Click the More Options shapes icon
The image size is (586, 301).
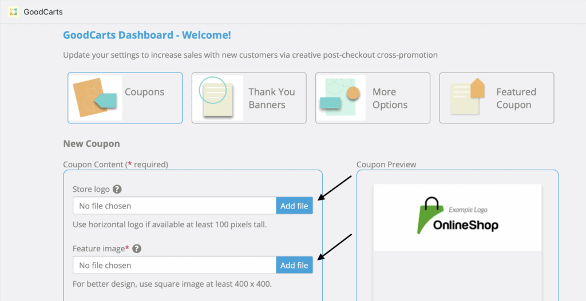(342, 98)
